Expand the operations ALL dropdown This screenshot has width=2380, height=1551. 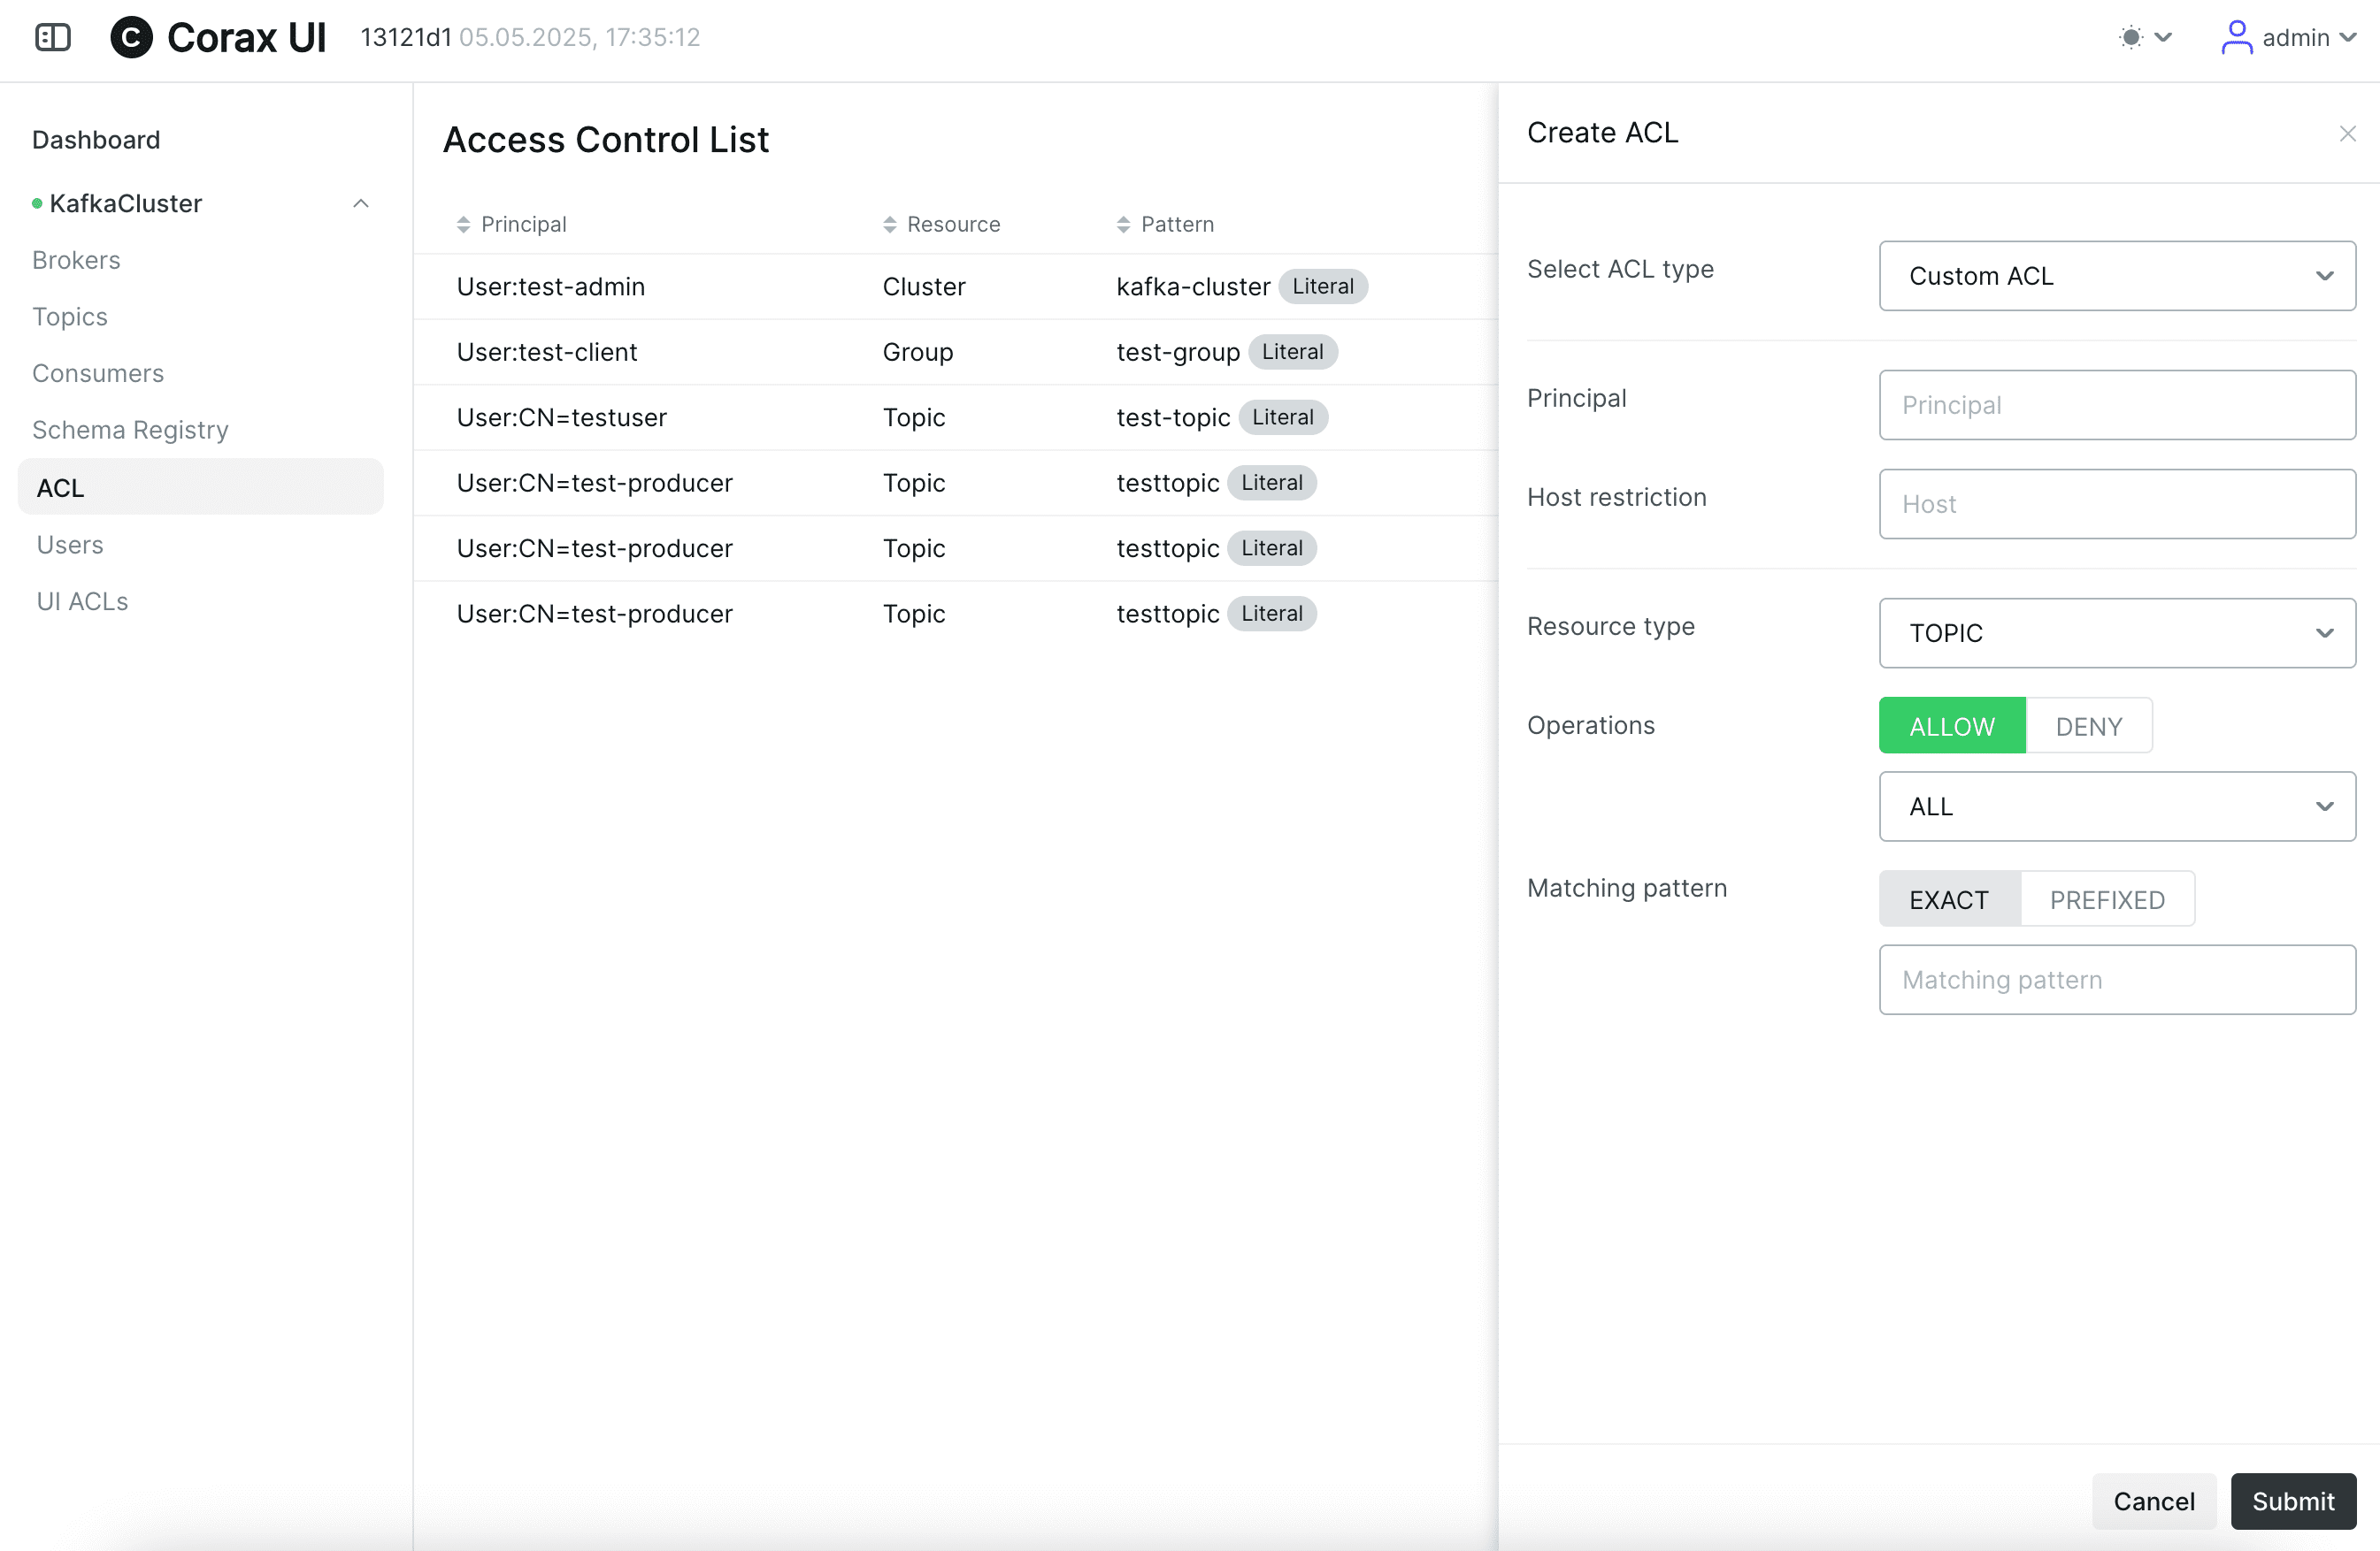[2117, 806]
